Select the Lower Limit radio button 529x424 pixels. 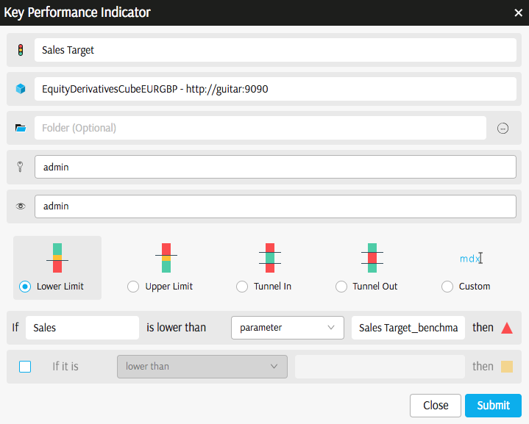click(x=25, y=287)
